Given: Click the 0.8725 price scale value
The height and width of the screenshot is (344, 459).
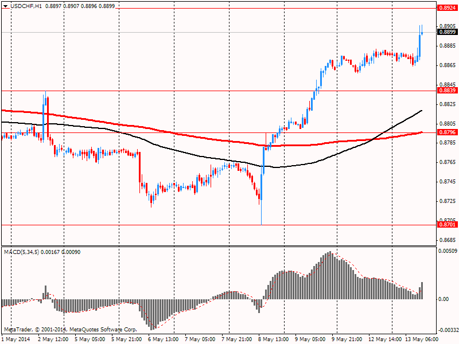Looking at the screenshot, I should 448,201.
